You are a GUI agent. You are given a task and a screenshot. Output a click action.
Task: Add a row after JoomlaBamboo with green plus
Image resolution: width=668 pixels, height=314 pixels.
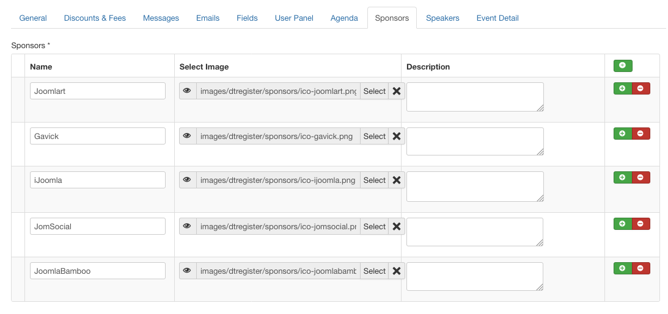point(622,268)
